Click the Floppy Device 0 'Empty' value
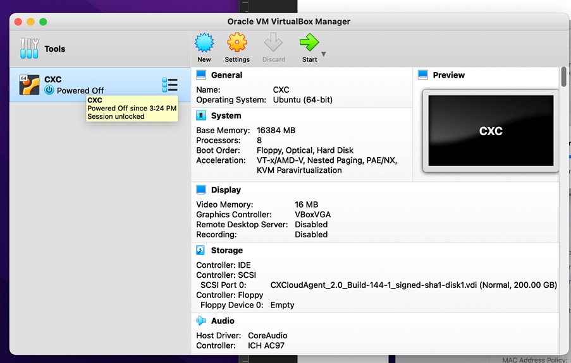This screenshot has width=571, height=363. click(282, 305)
